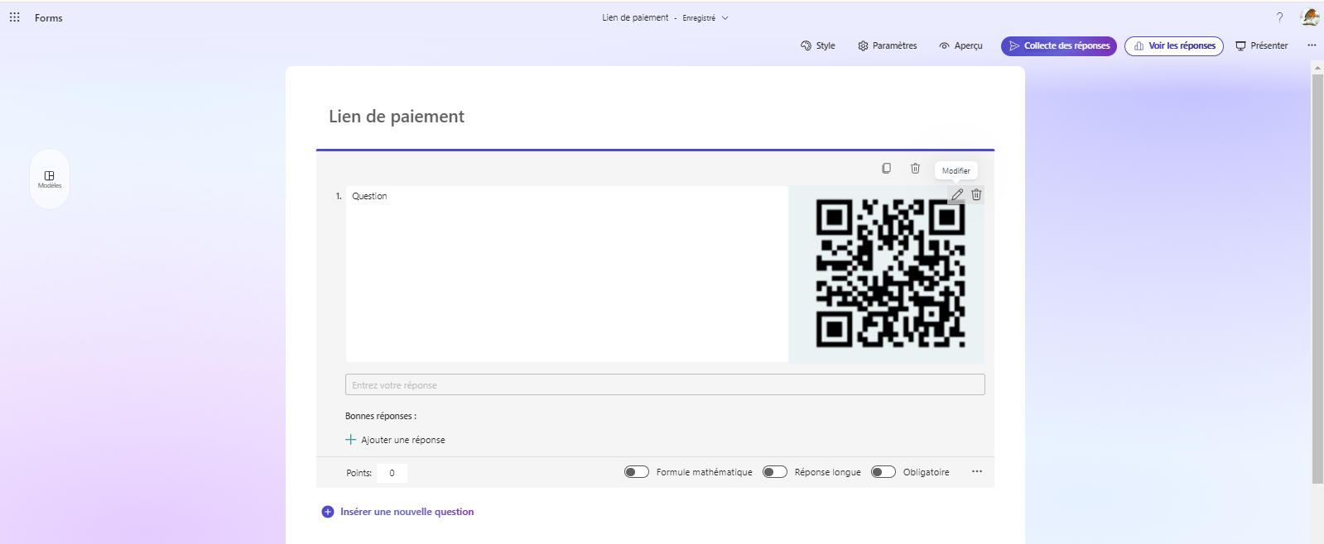Remove the QR image with its trash icon
The image size is (1324, 544).
[976, 195]
